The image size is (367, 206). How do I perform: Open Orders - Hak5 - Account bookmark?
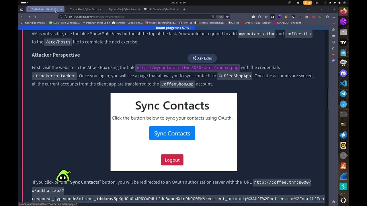[x=256, y=23]
